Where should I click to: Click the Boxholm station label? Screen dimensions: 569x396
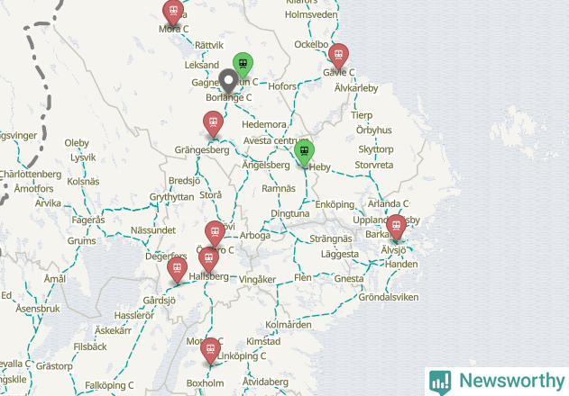point(205,383)
